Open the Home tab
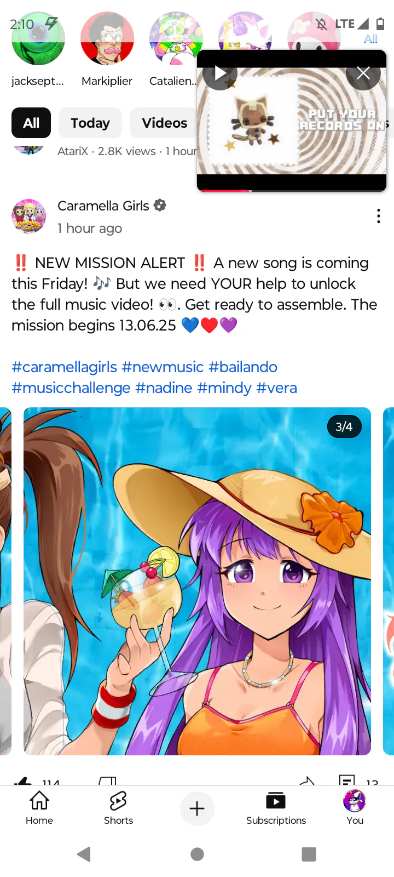394x877 pixels. point(39,808)
